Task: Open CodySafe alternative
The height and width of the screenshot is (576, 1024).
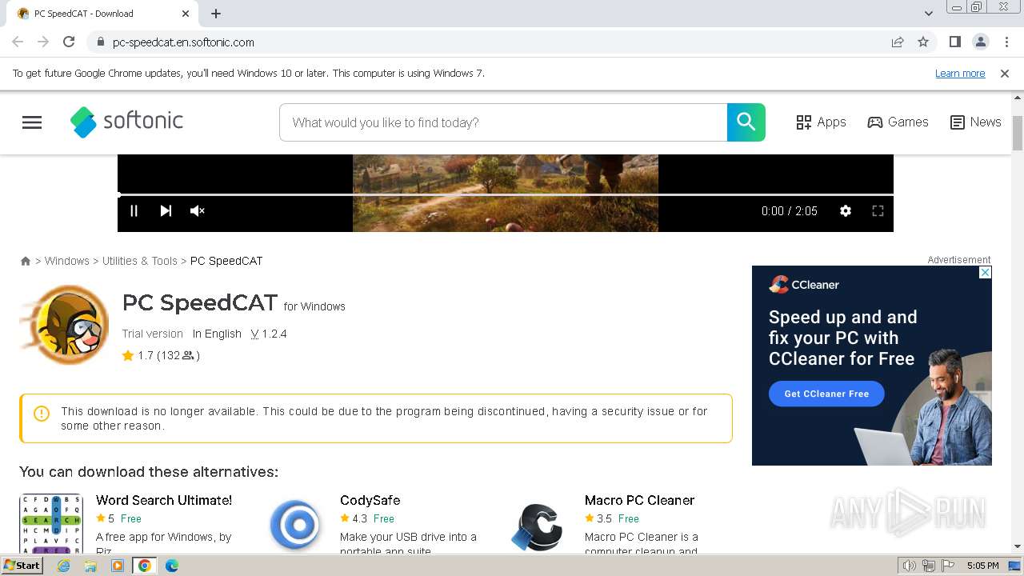Action: 370,500
